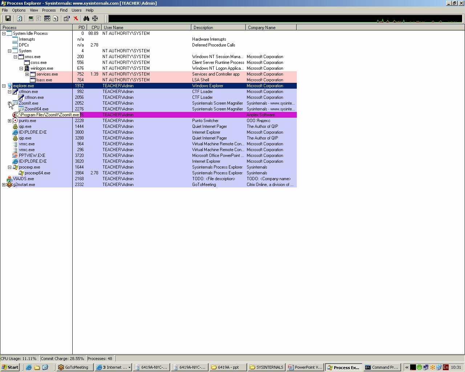Switch to SYSINTERNALS folder taskbar button
Screen dimensions: 465x372
[x=267, y=367]
